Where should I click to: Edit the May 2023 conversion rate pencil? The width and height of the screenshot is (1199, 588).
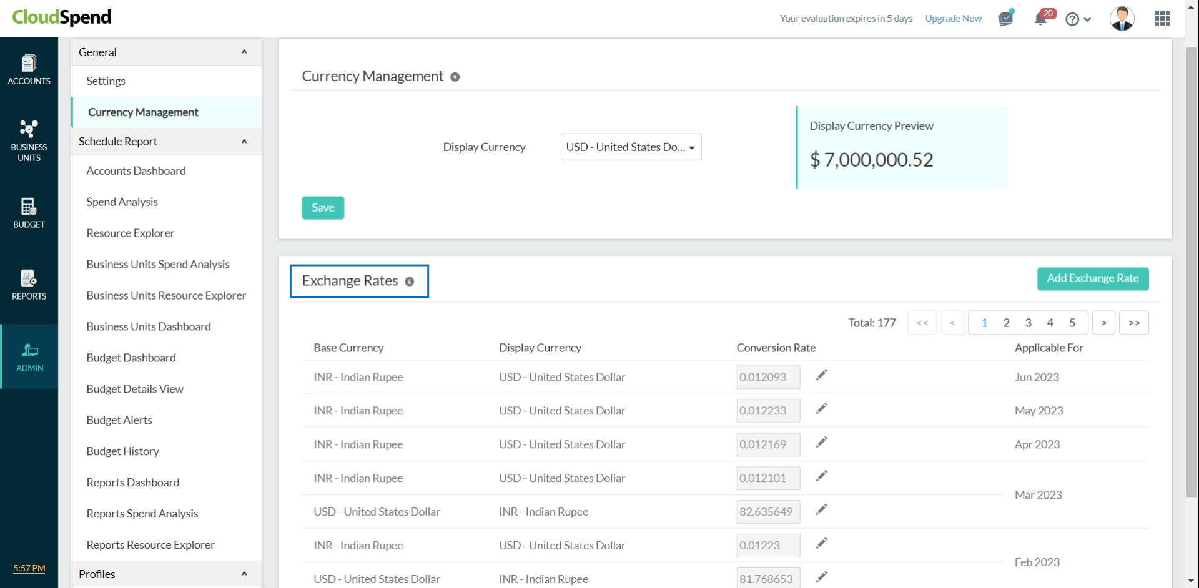(822, 408)
